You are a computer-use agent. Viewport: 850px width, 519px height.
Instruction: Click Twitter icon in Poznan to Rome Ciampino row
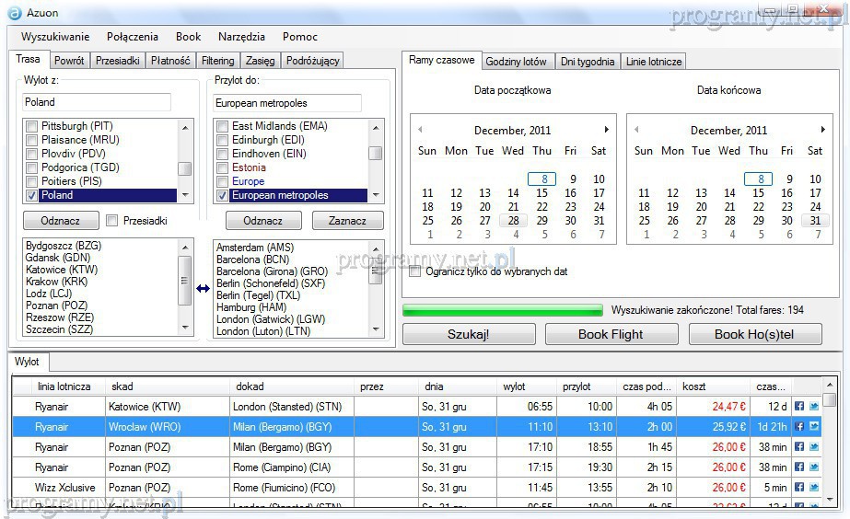[x=814, y=467]
